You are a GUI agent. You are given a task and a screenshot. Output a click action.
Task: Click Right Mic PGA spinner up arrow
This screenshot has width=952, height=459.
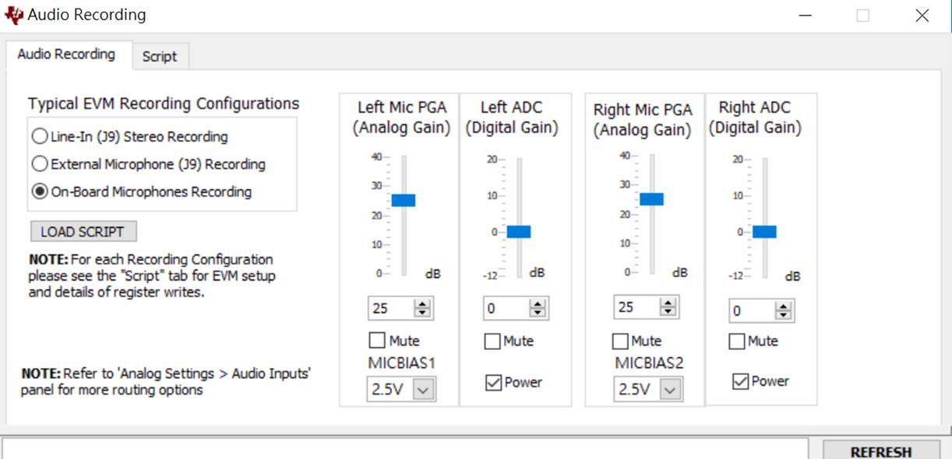pos(668,303)
